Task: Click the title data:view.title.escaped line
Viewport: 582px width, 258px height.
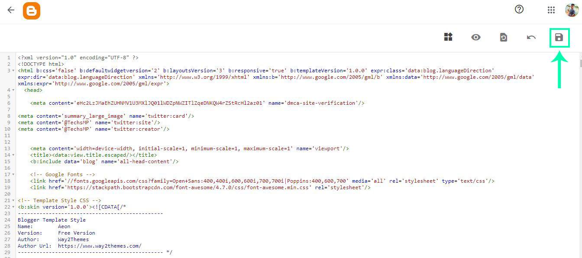Action: coord(94,155)
